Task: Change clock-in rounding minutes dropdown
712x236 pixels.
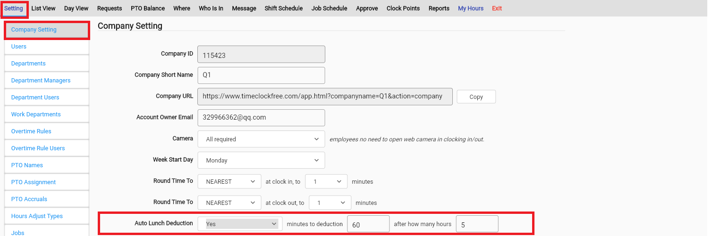Action: click(x=326, y=181)
